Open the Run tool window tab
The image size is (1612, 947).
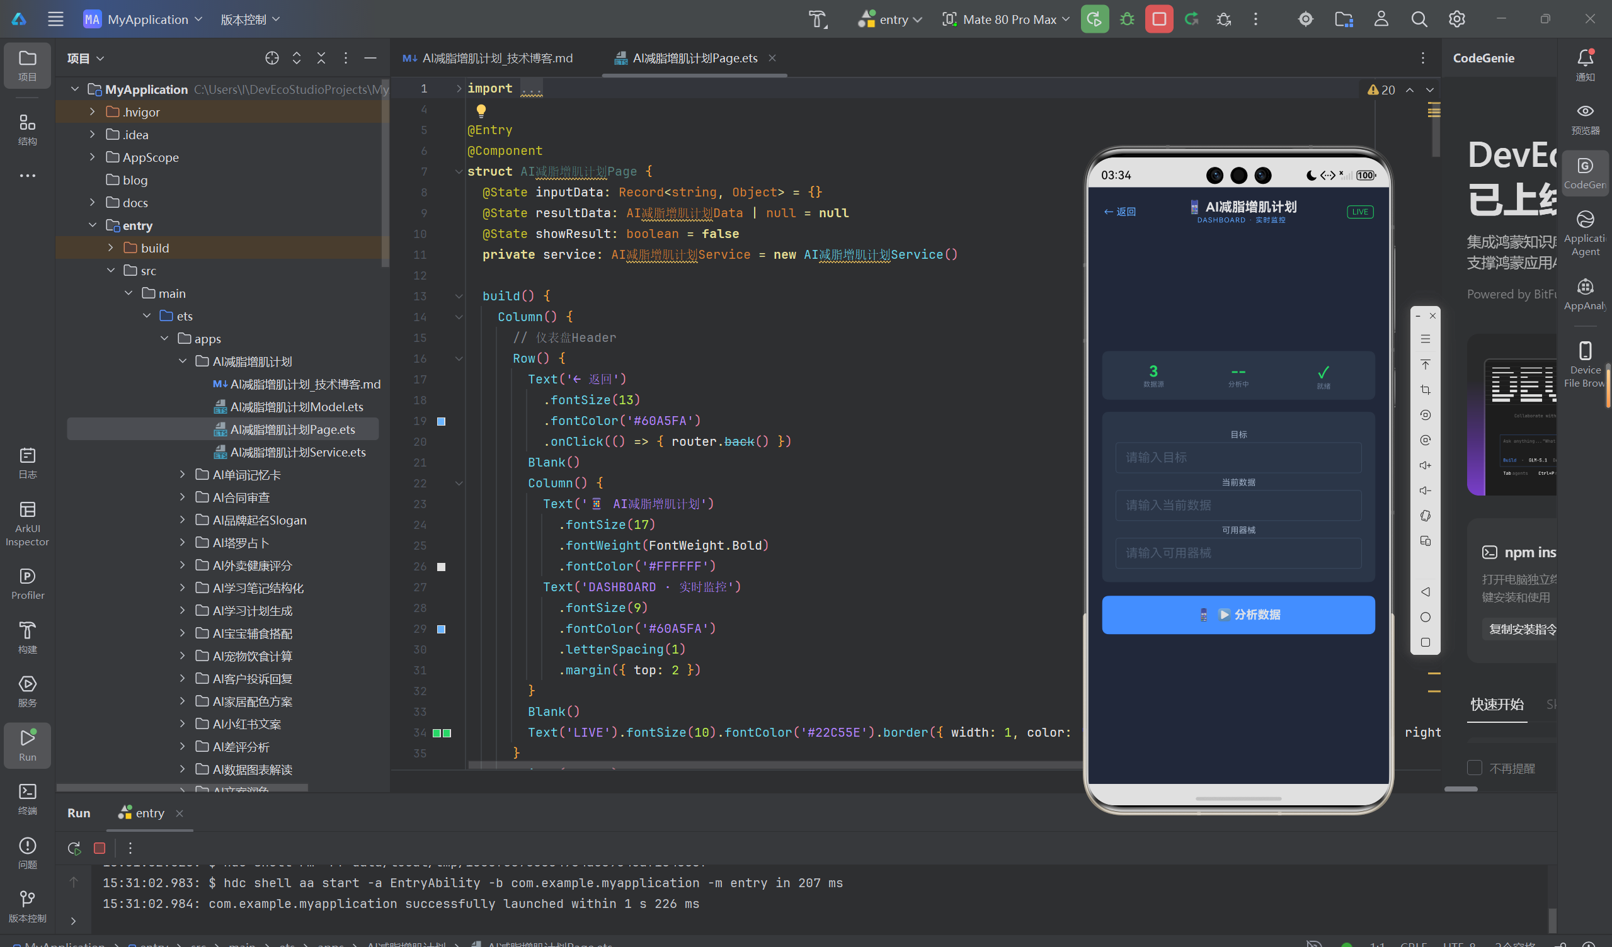28,745
